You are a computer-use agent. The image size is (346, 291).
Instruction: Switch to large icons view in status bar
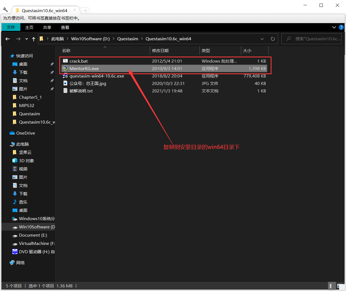(340, 286)
